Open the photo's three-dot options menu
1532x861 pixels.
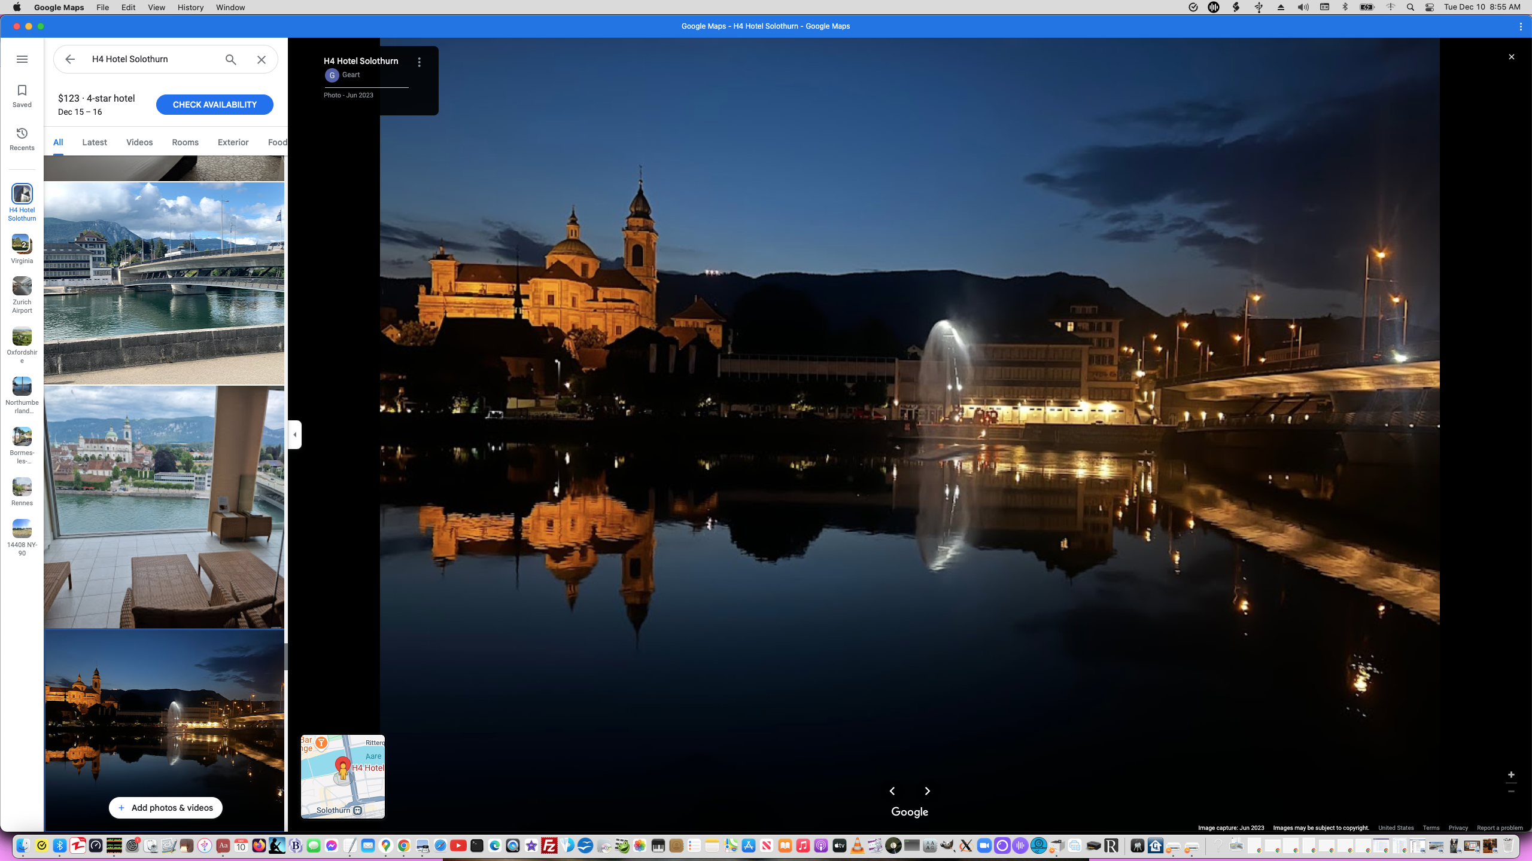(x=420, y=62)
